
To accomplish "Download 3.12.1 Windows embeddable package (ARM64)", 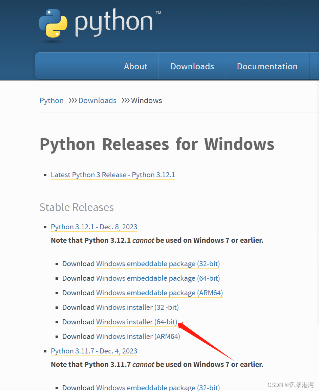I will click(159, 293).
